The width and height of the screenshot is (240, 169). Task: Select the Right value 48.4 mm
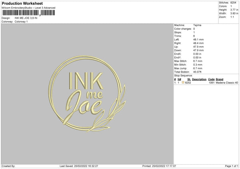pyautogui.click(x=198, y=43)
